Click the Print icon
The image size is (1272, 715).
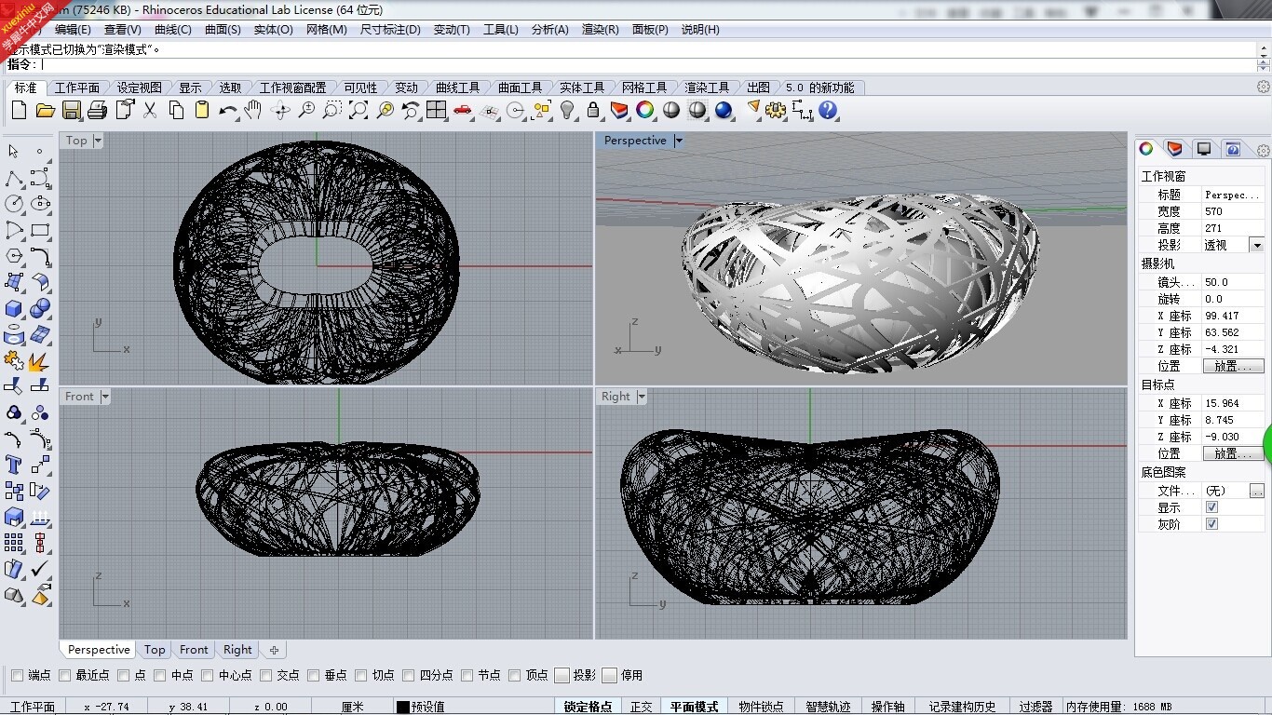pos(97,110)
